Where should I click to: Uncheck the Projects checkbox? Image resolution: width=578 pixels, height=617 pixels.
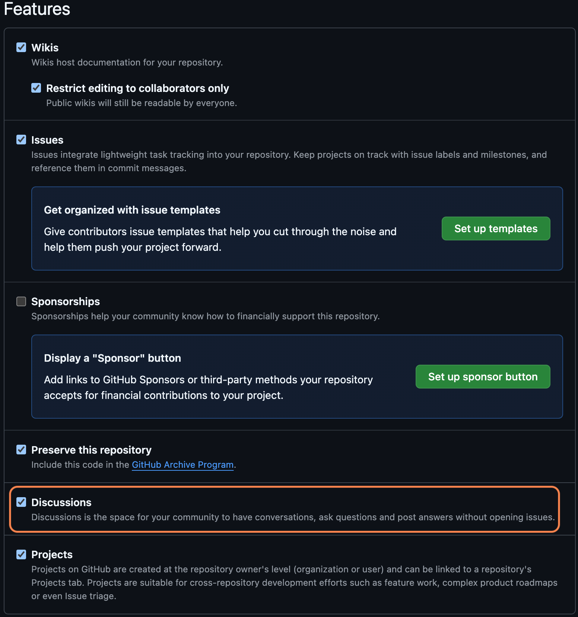21,554
